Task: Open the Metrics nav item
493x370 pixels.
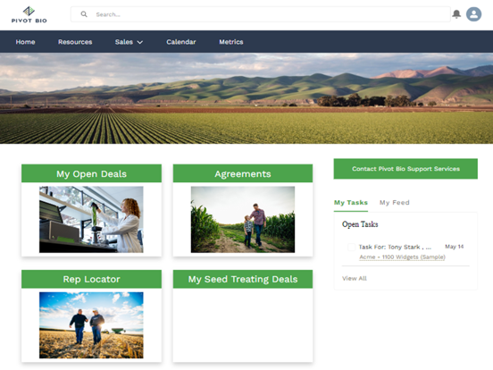Action: coord(231,42)
